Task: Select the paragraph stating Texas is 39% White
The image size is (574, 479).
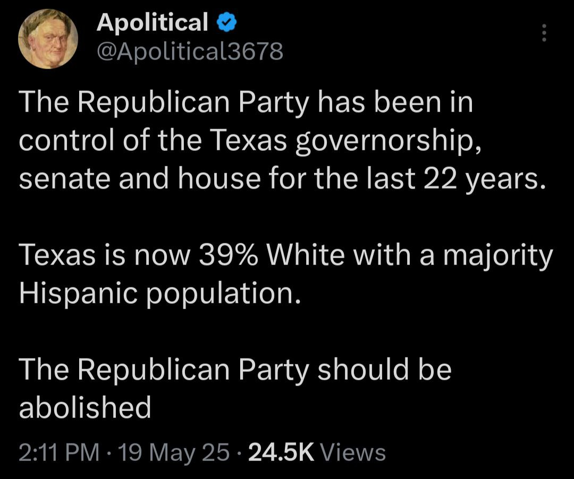Action: (286, 273)
